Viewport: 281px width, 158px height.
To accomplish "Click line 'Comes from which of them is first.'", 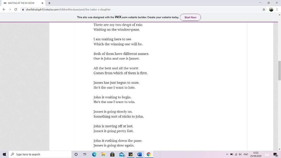I will pyautogui.click(x=121, y=73).
